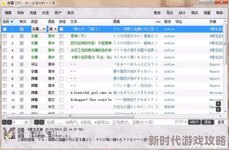Image resolution: width=229 pixels, height=150 pixels.
Task: Toggle the 锁定 checkbox in row 3
Action: tap(61, 43)
